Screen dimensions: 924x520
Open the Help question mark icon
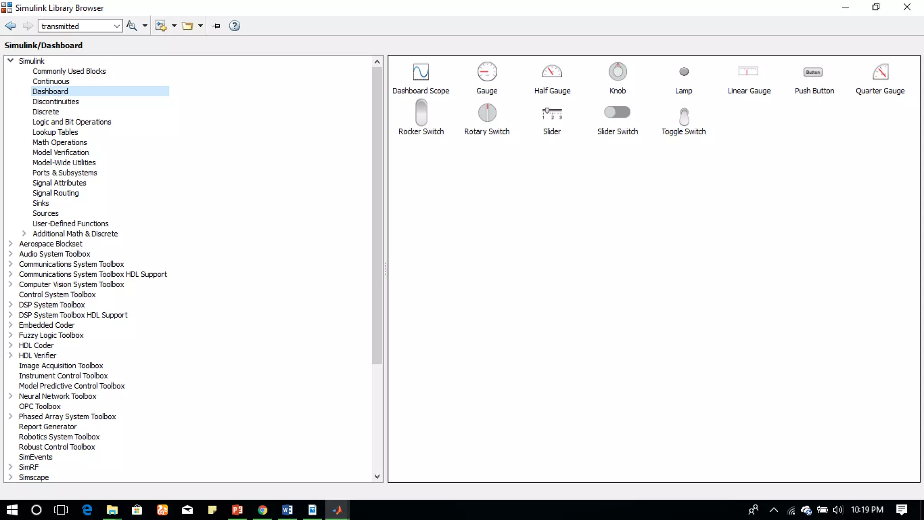click(234, 26)
